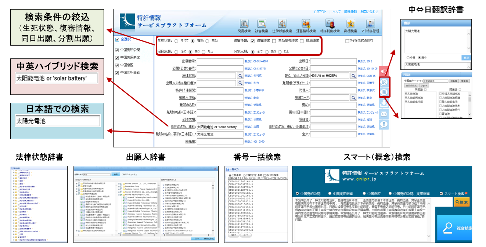Image resolution: width=486 pixels, height=247 pixels.
Task: Select 中日 radio in translation dialog
Action: tap(408, 58)
